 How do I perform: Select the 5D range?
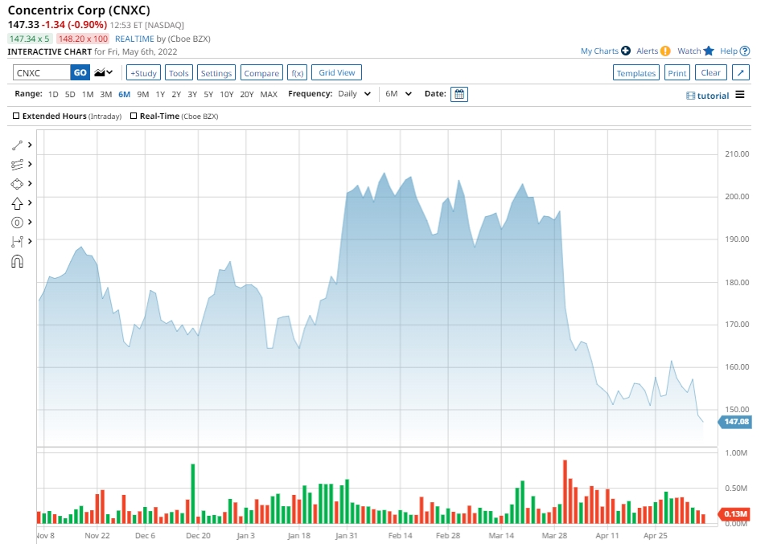pyautogui.click(x=70, y=94)
